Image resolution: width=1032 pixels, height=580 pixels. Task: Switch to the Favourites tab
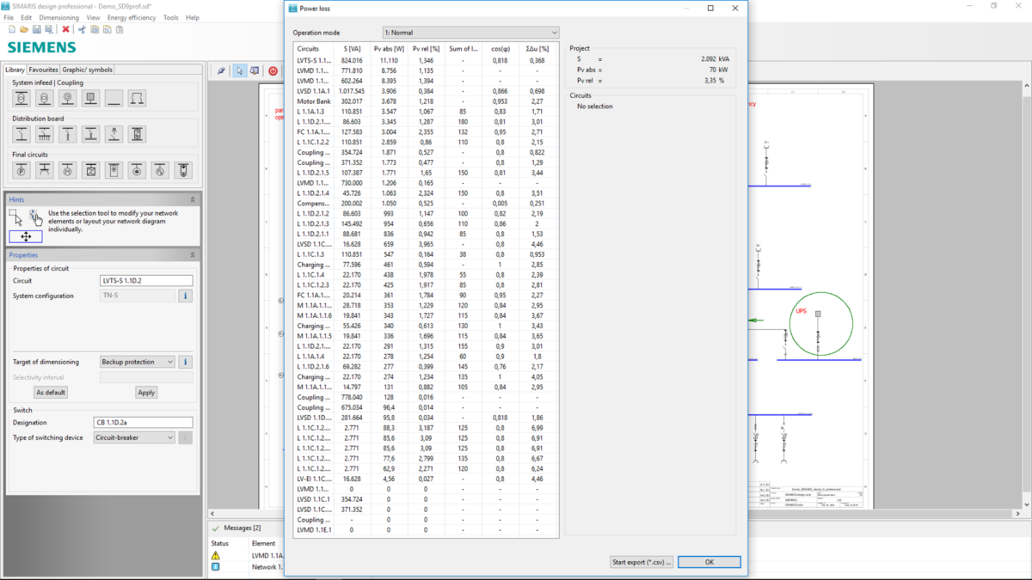pyautogui.click(x=43, y=70)
